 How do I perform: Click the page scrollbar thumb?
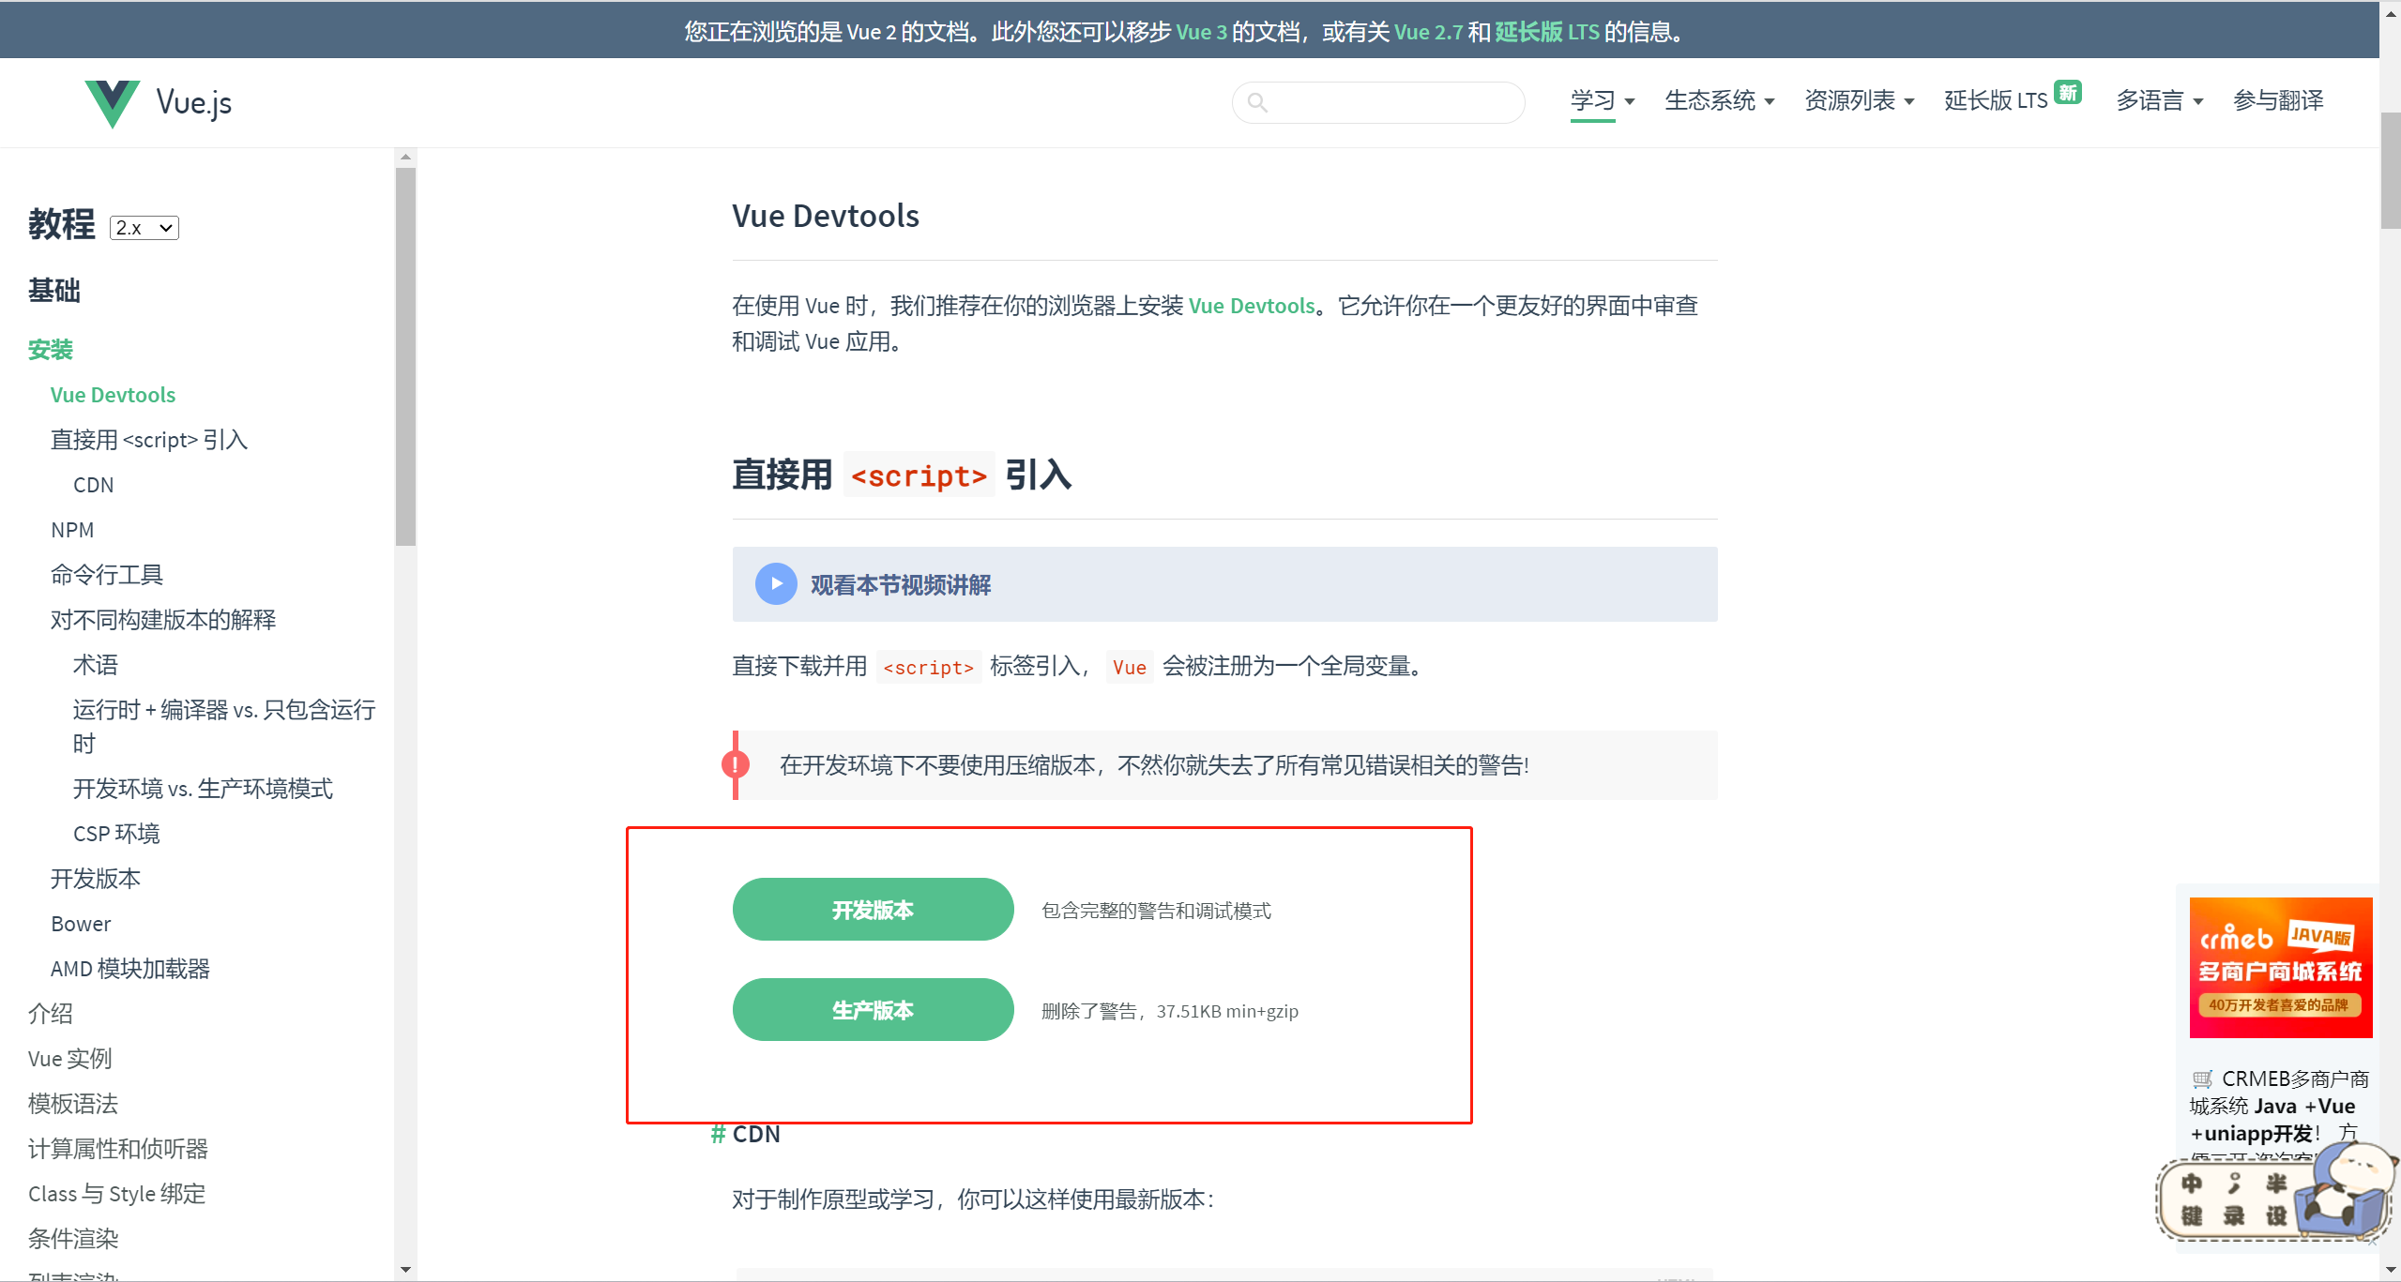[2390, 171]
